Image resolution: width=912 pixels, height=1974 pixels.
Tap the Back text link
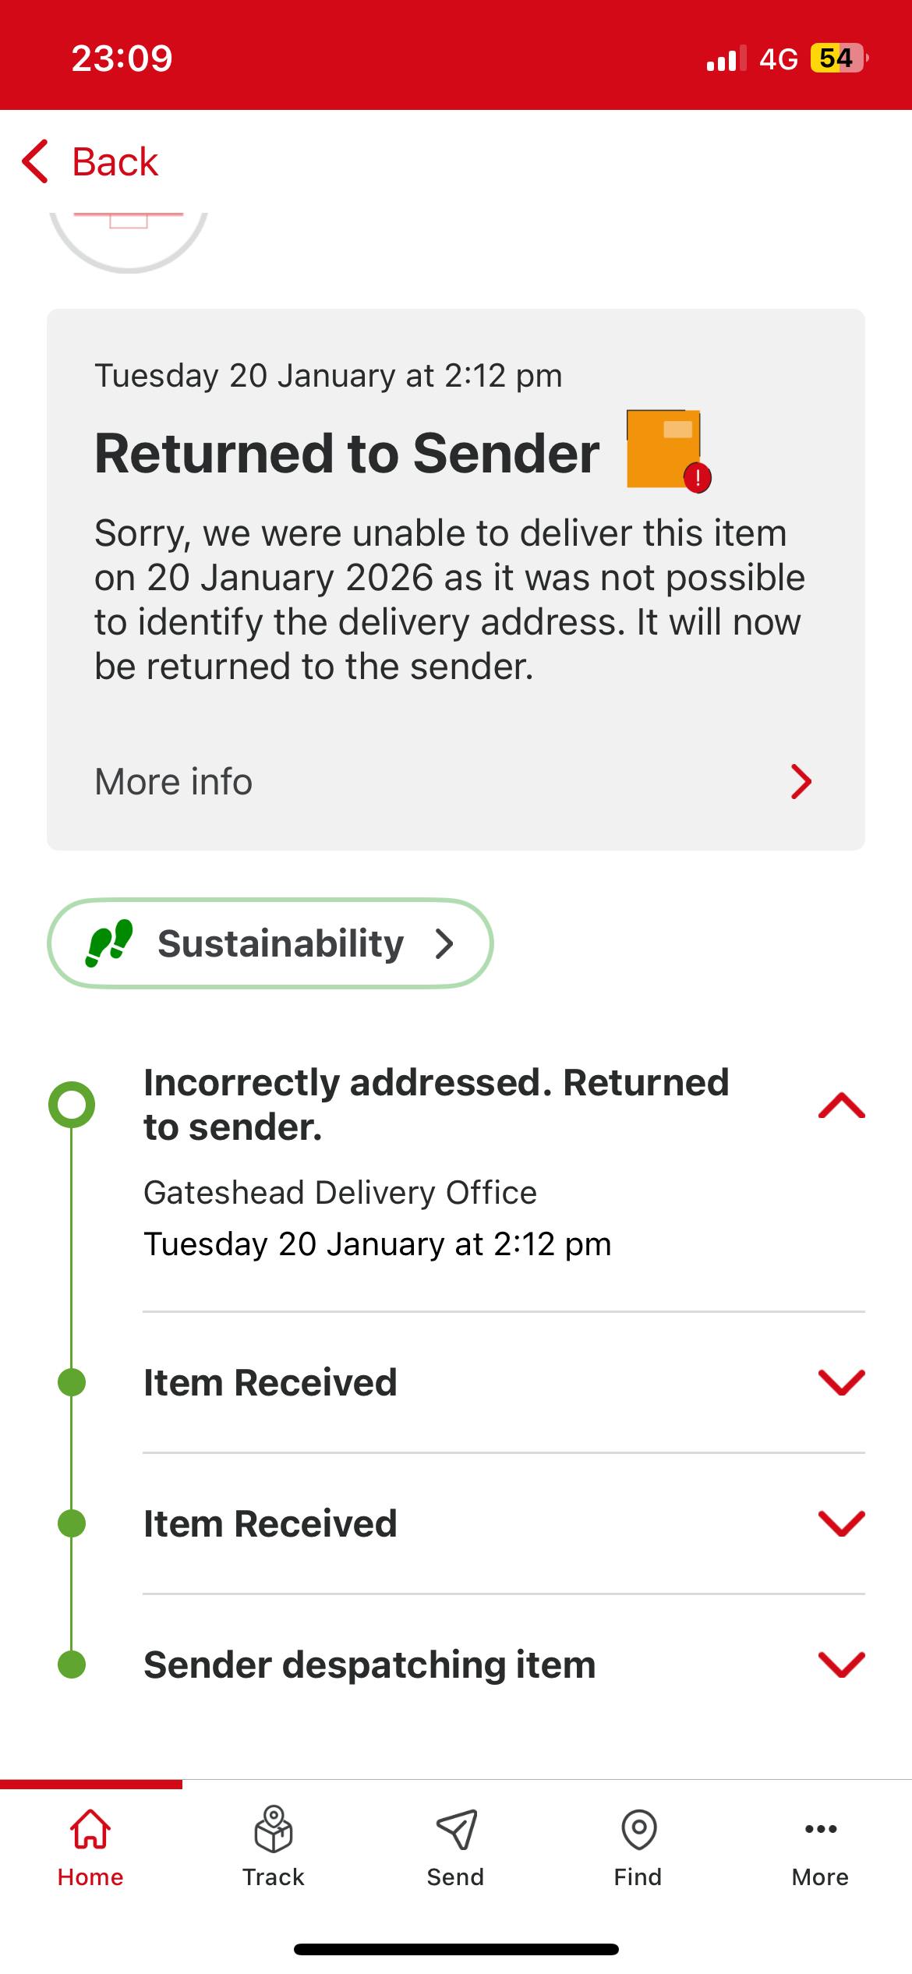[x=115, y=162]
